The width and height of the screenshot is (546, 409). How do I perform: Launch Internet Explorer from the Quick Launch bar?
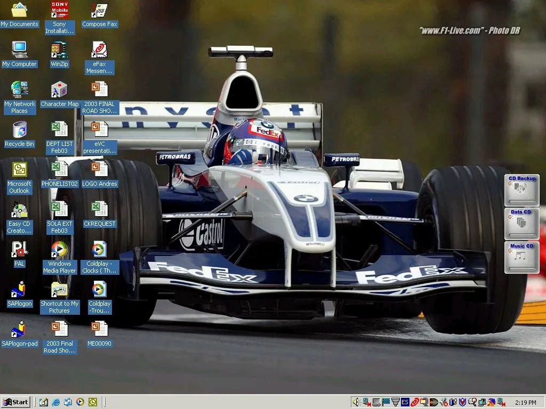click(x=55, y=402)
